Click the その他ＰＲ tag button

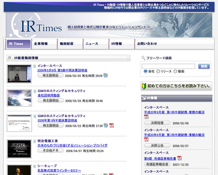click(51, 150)
